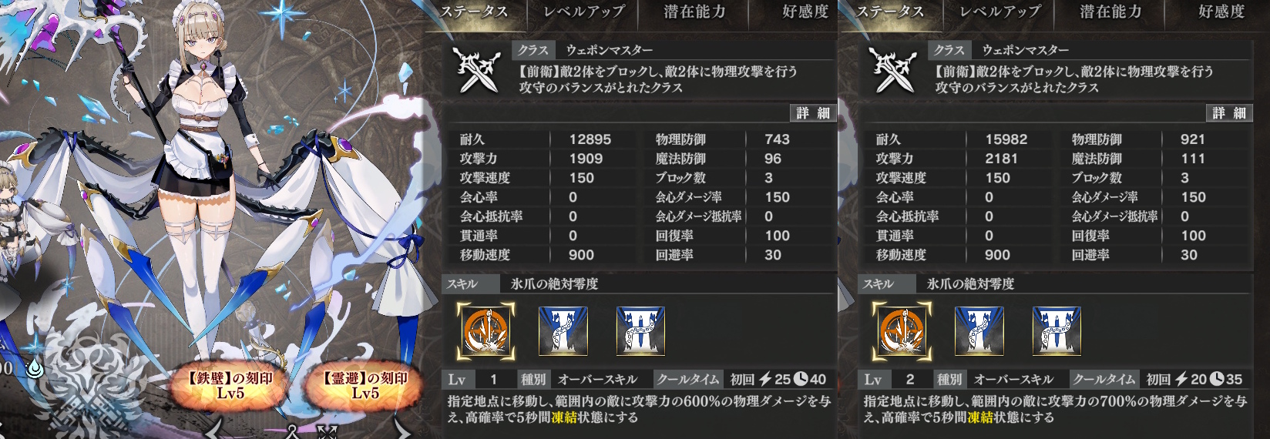Go to the previous character with the left chevron
The height and width of the screenshot is (439, 1270).
(214, 428)
